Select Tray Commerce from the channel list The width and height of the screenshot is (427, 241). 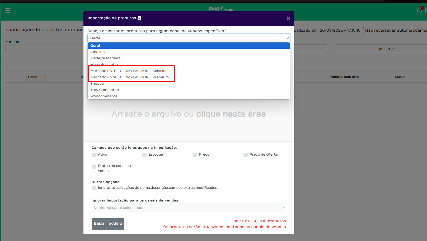point(189,90)
